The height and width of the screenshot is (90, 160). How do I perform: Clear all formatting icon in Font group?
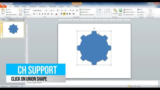(x=58, y=10)
